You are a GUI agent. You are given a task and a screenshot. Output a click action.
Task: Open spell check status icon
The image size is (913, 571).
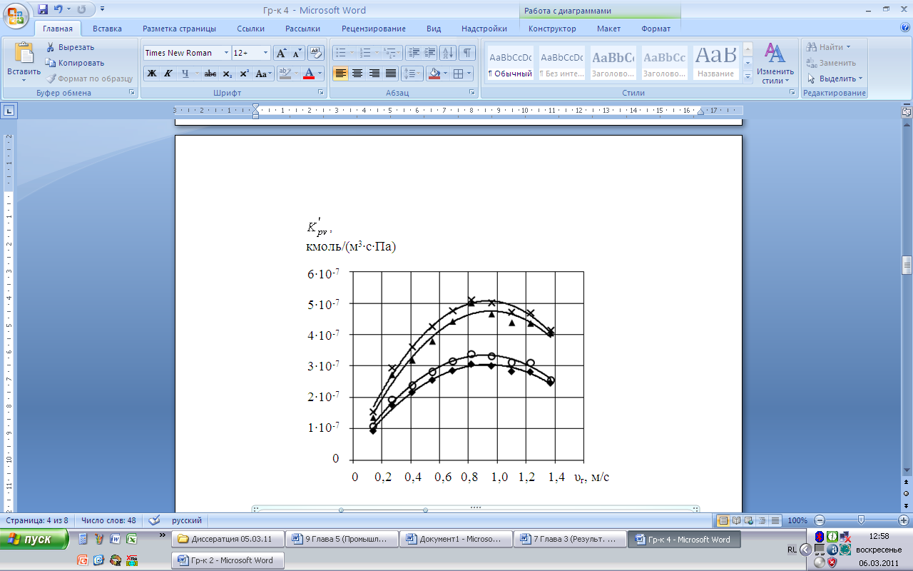point(154,520)
